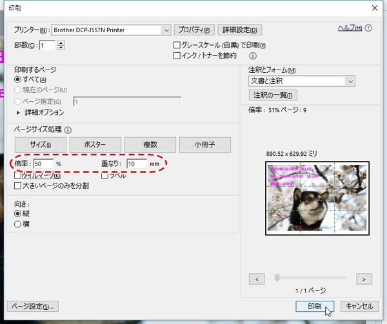The image size is (387, 324).
Task: Toggle インク/トナーを節約 checkbox
Action: tap(177, 55)
